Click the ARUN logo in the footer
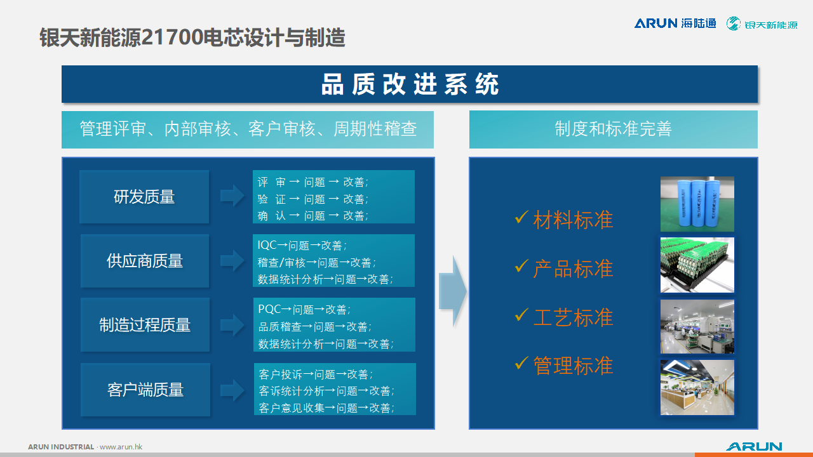The height and width of the screenshot is (457, 813). tap(754, 446)
